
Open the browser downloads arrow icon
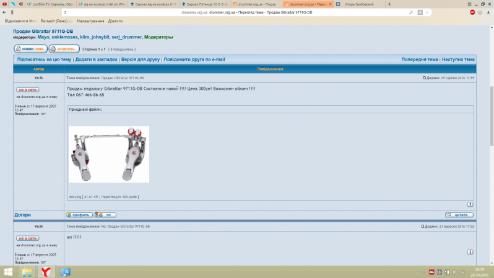(488, 12)
